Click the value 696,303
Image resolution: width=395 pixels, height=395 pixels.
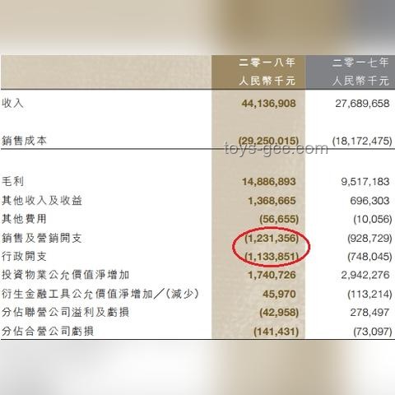[x=369, y=201]
